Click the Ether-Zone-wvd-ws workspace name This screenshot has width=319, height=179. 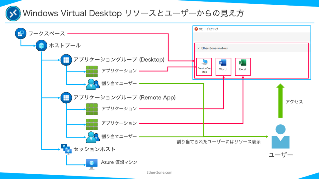pyautogui.click(x=214, y=48)
